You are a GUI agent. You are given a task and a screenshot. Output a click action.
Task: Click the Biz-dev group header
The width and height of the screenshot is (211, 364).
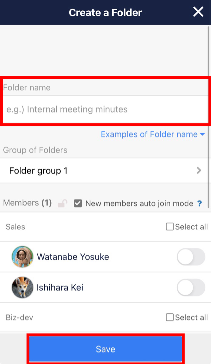[x=19, y=318]
